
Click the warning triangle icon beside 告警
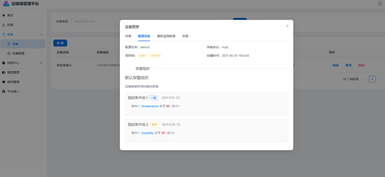(3, 25)
